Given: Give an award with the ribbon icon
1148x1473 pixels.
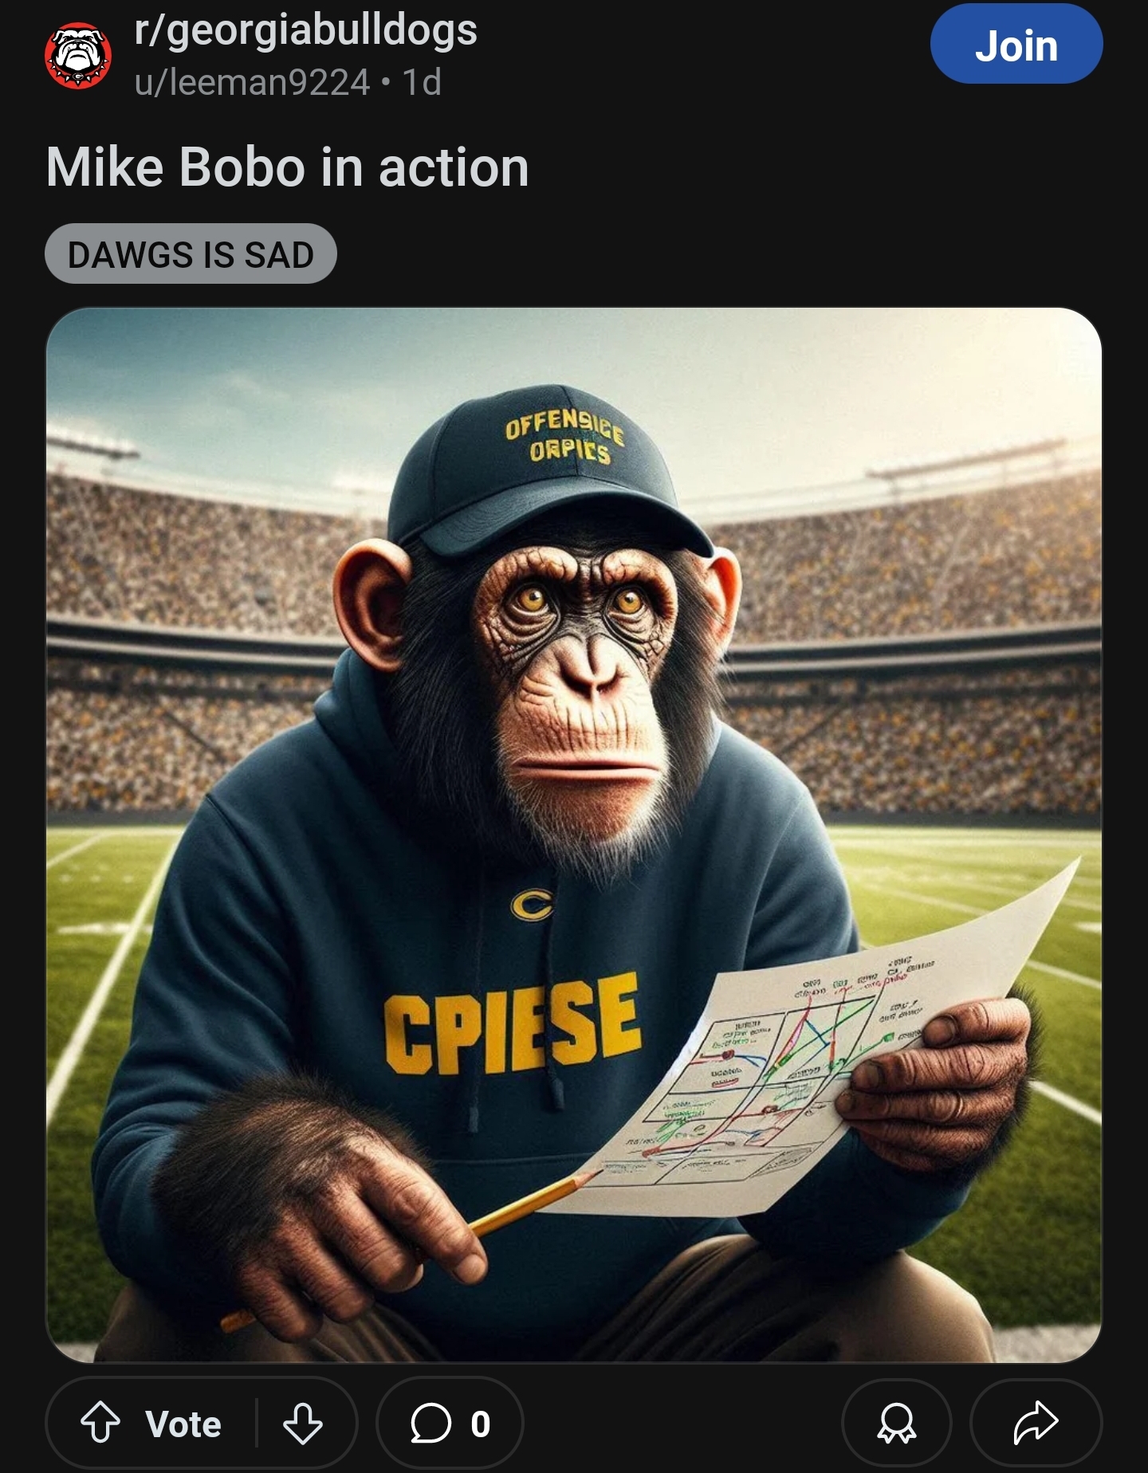Looking at the screenshot, I should point(897,1424).
